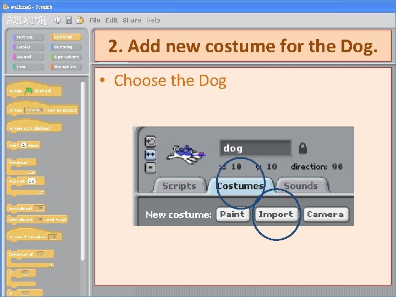
Task: Click the blocks palette vertical scrollbar
Action: 82,172
